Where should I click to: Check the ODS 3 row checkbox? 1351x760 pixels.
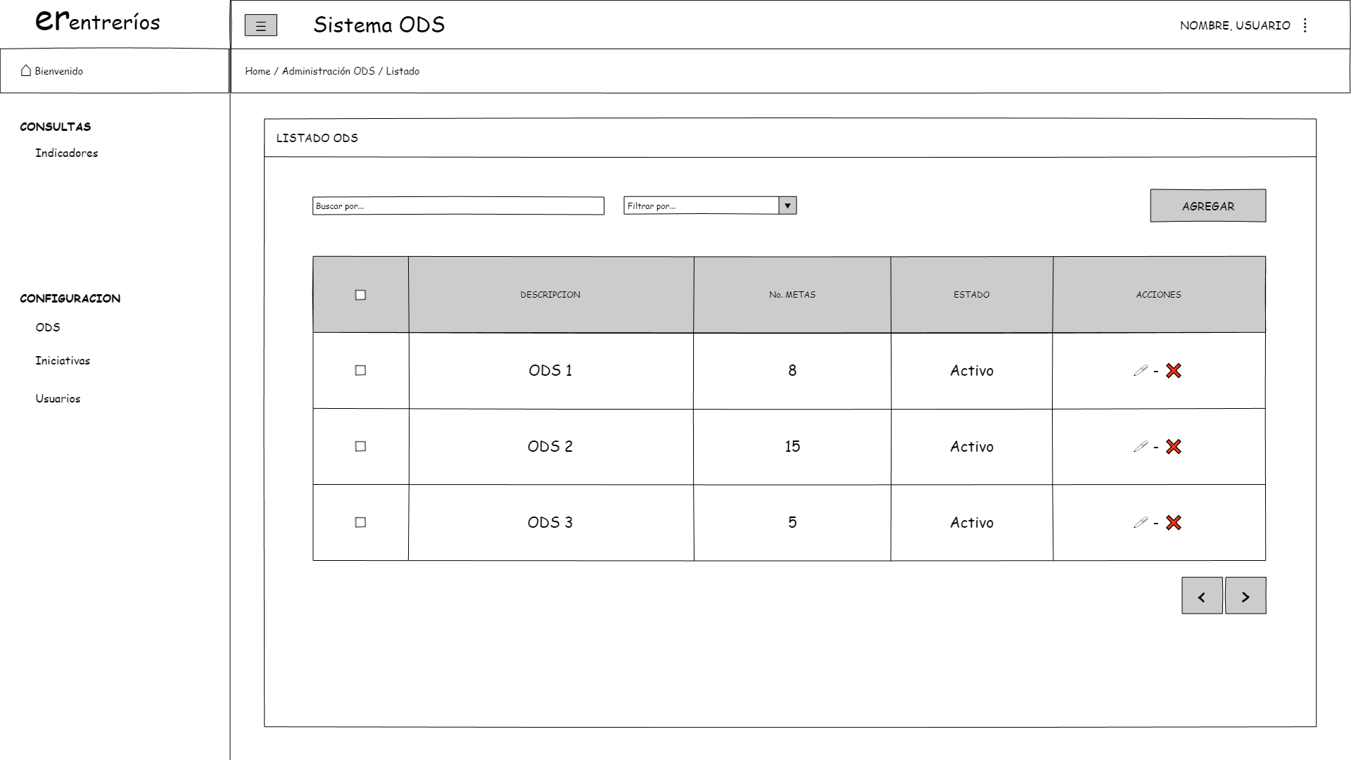point(360,523)
